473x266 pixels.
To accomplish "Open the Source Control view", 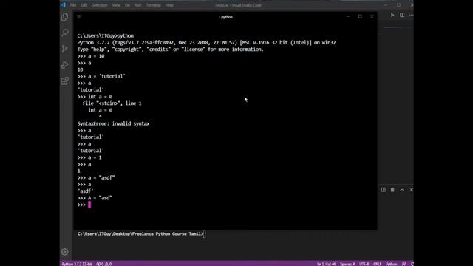I will (65, 49).
